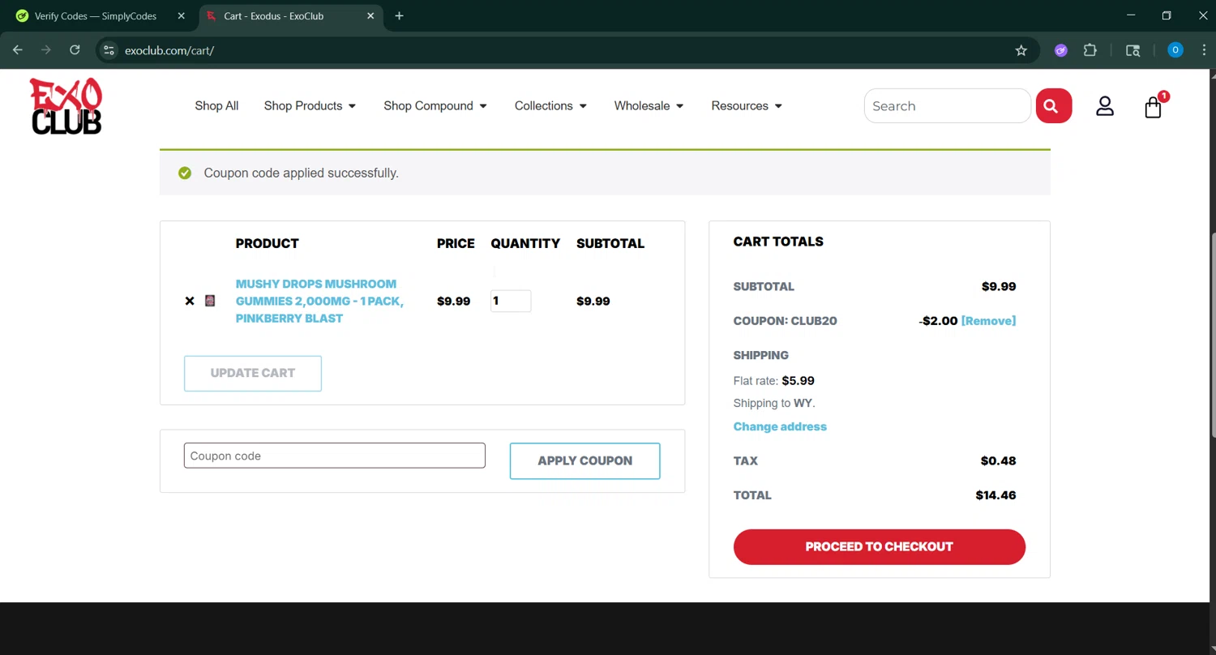Click the Search input field
The image size is (1216, 655).
tap(947, 106)
